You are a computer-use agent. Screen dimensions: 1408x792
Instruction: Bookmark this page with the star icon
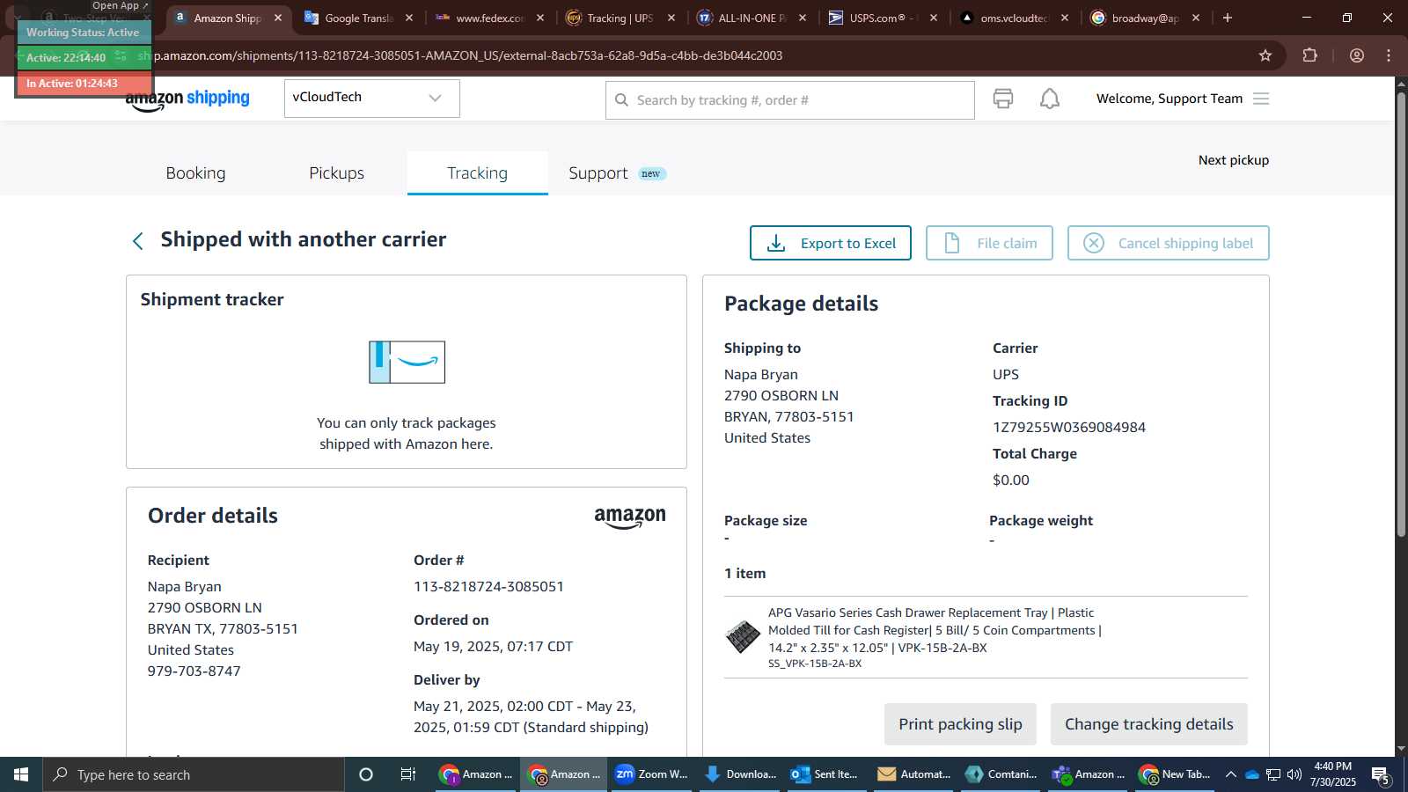click(x=1265, y=55)
